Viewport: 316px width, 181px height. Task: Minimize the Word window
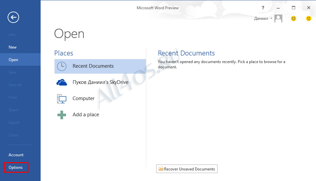point(278,8)
